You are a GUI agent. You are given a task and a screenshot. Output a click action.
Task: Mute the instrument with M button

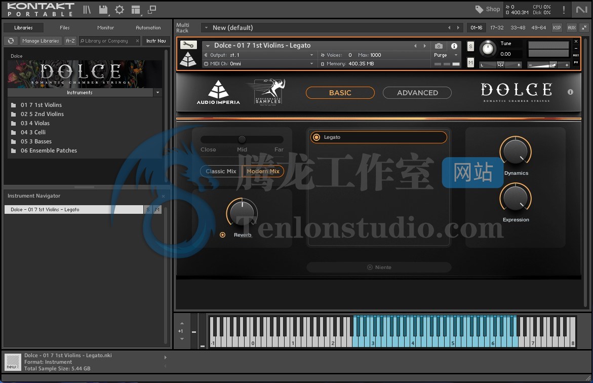(470, 62)
